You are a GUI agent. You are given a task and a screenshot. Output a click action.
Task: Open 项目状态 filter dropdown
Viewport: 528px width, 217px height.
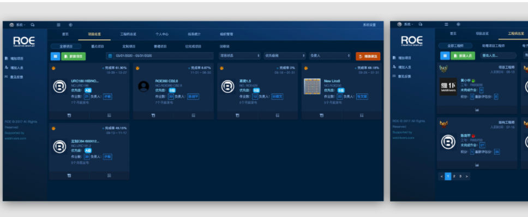pyautogui.click(x=240, y=56)
